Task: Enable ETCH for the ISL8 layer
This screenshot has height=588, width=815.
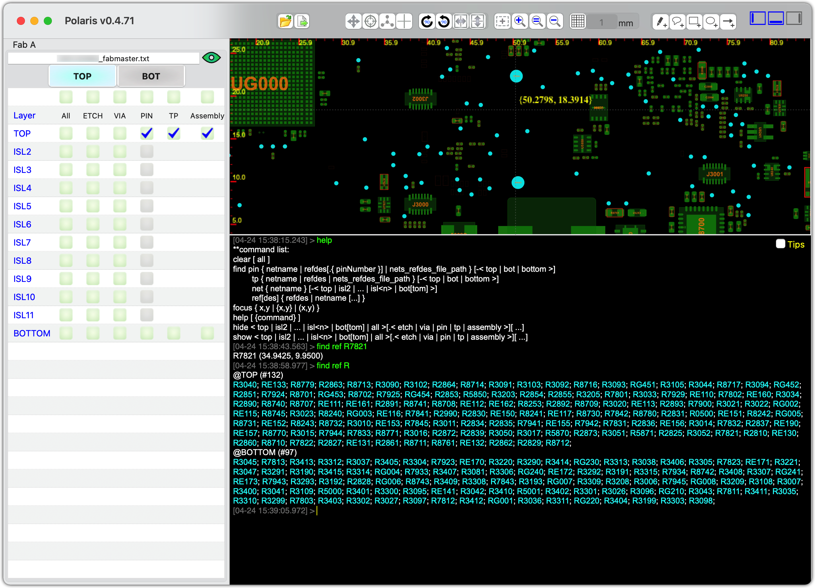Action: (x=93, y=261)
